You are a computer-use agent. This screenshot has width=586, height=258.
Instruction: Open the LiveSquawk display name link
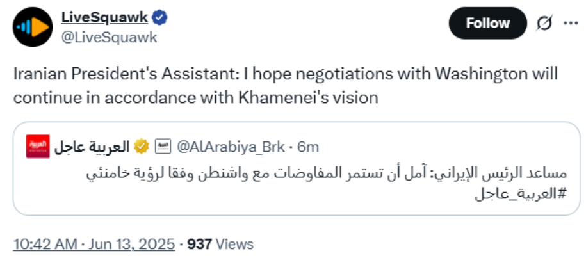pyautogui.click(x=104, y=17)
